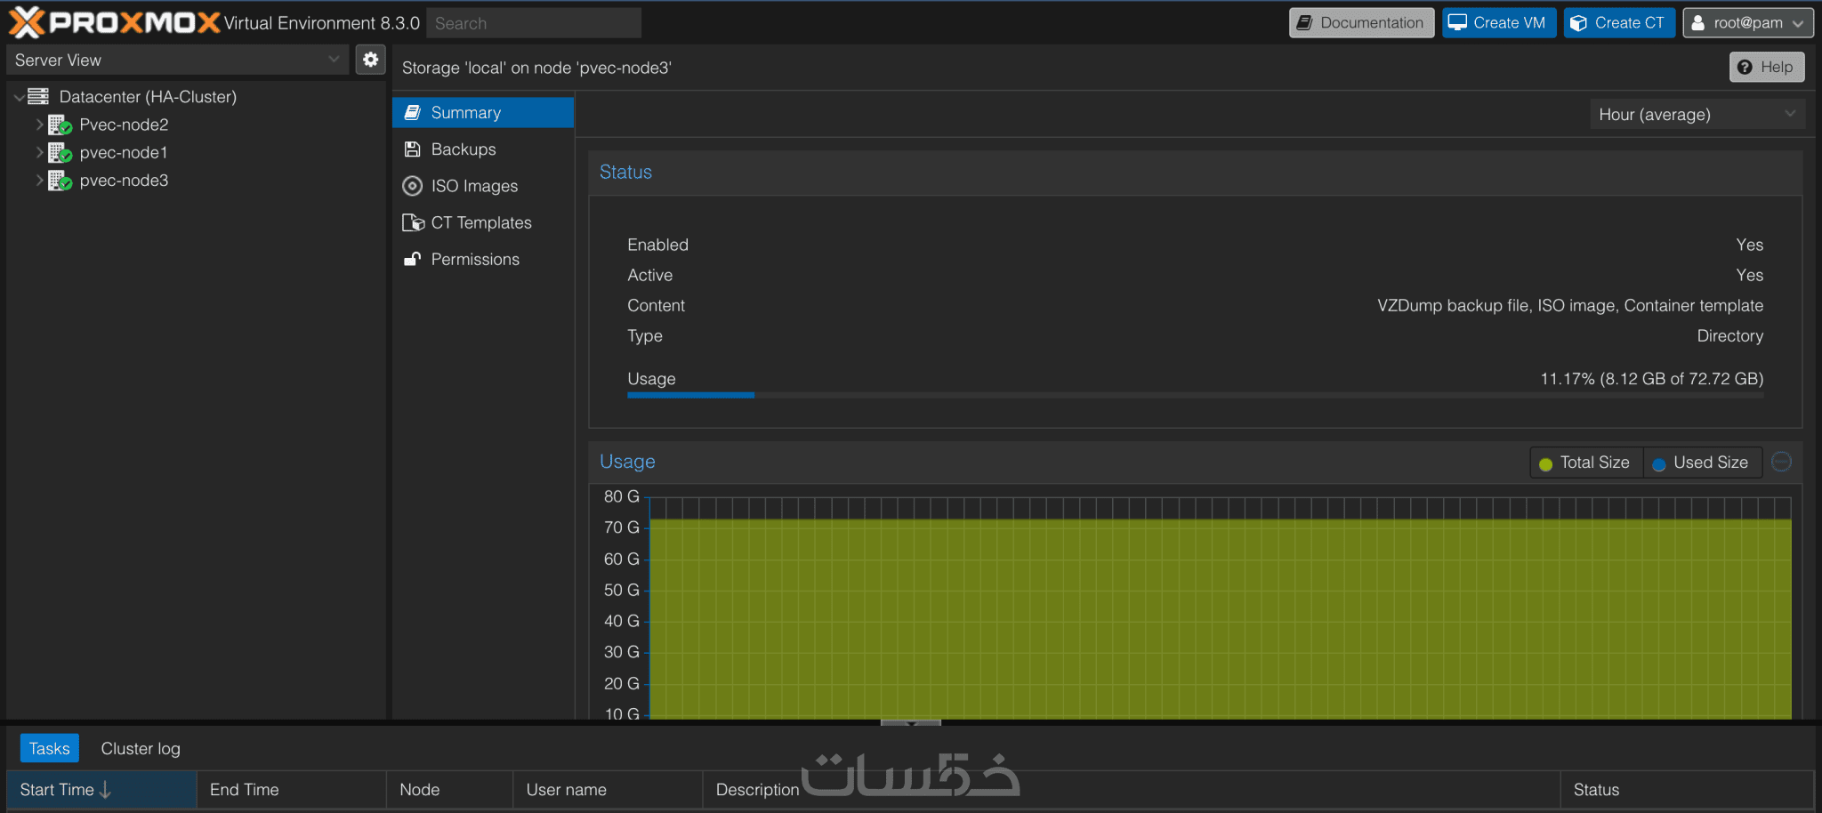Click the Usage chart panel heading
The width and height of the screenshot is (1822, 813).
tap(627, 461)
